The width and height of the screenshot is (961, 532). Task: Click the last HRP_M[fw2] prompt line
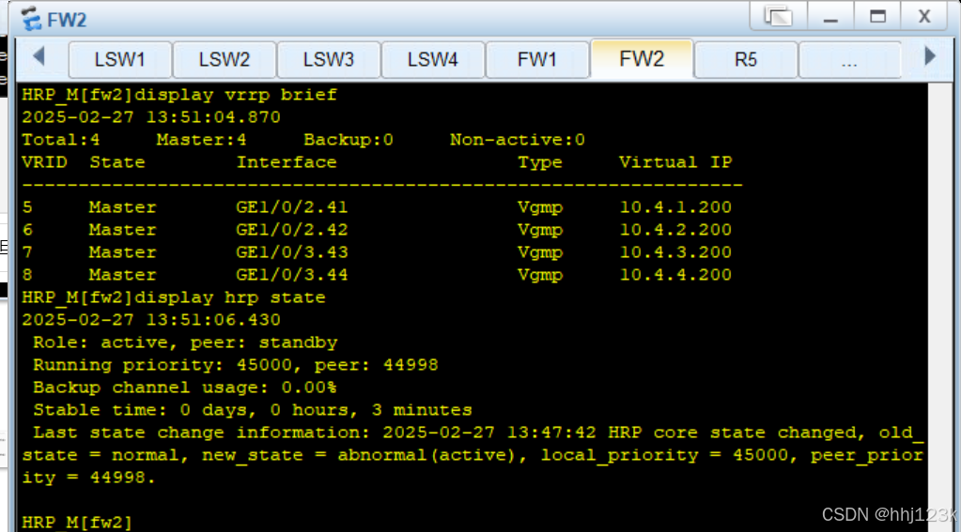coord(77,523)
